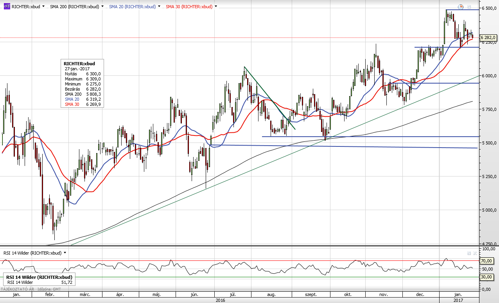The height and width of the screenshot is (303, 499).
Task: Click the ápr. month label on time axis
Action: [x=120, y=294]
